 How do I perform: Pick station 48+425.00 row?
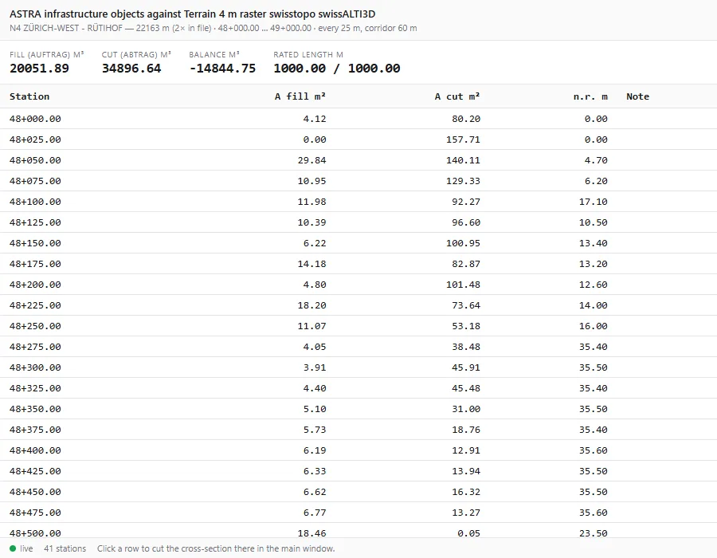358,471
